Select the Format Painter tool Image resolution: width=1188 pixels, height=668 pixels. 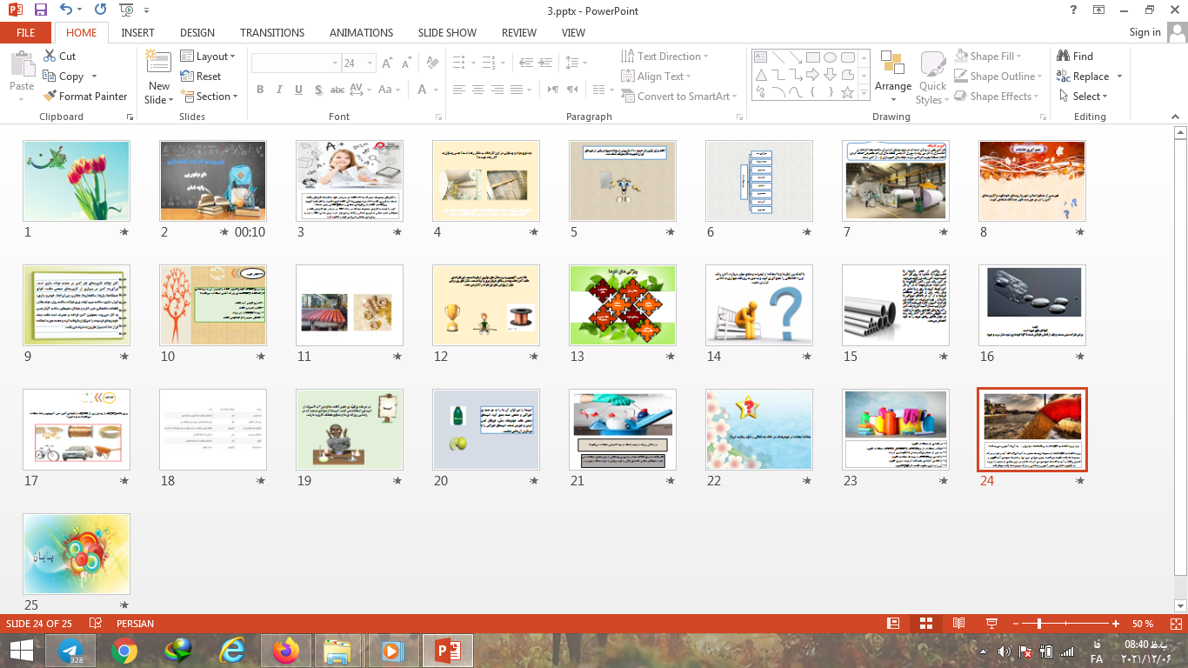[85, 97]
